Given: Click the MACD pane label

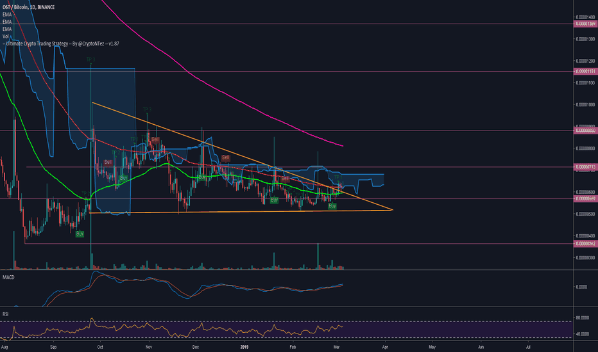Looking at the screenshot, I should (x=8, y=277).
